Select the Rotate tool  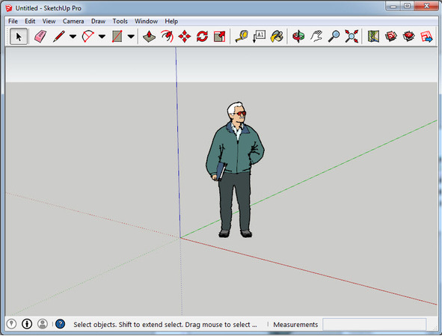[x=202, y=37]
